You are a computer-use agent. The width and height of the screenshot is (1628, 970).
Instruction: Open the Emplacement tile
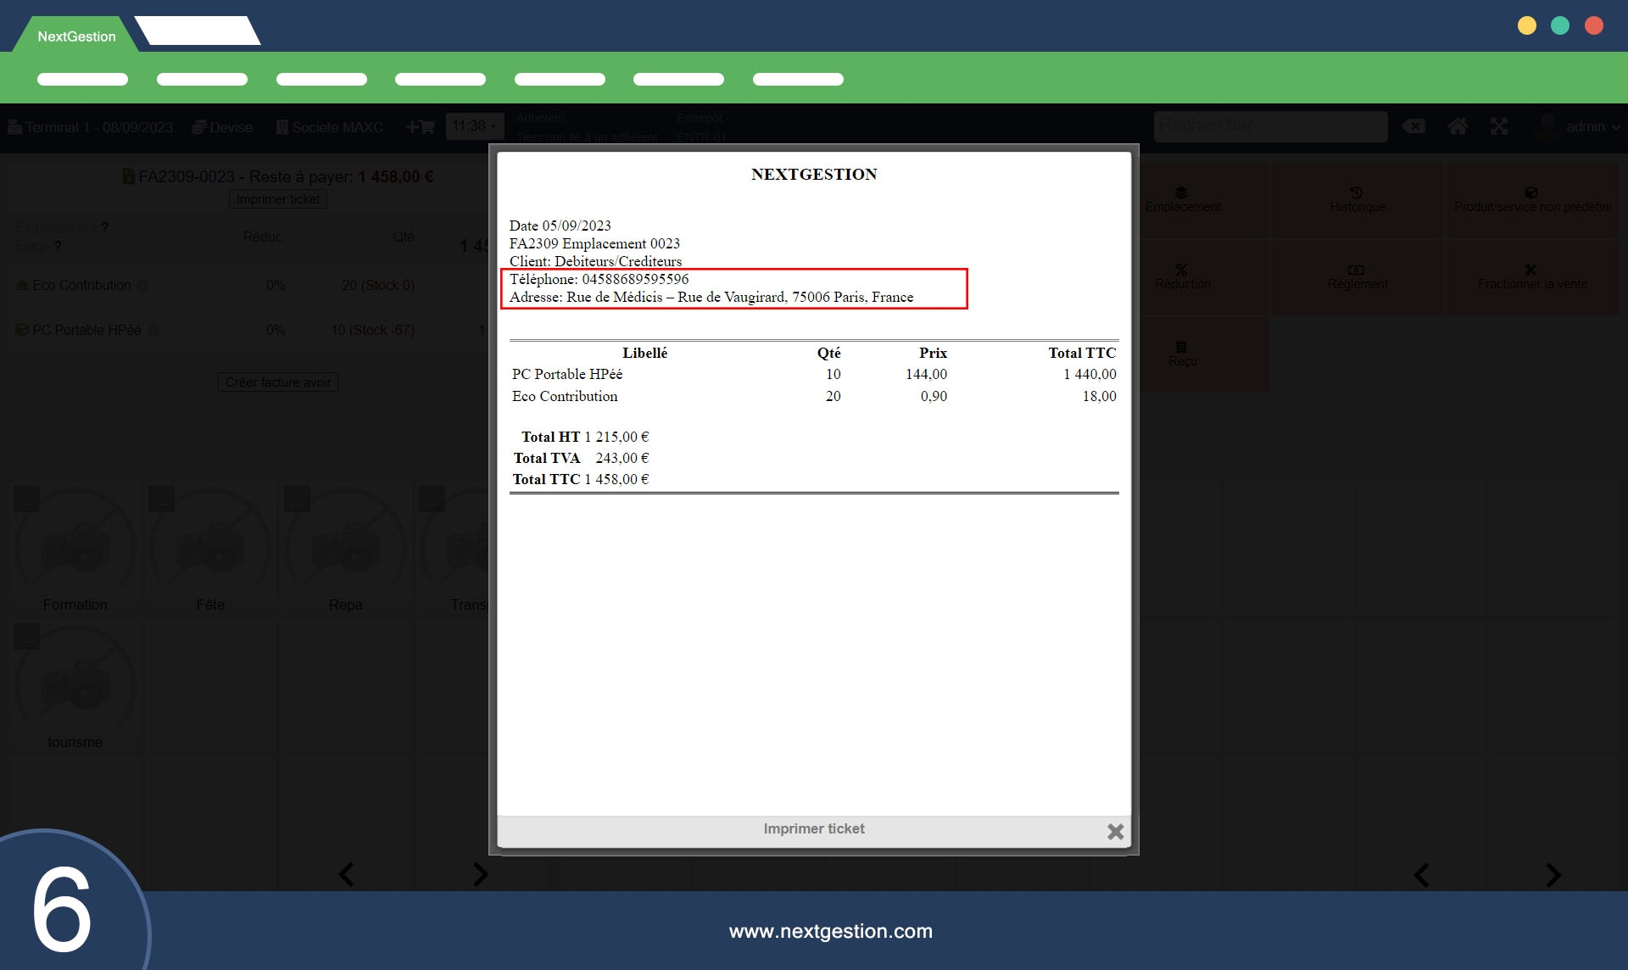(1182, 200)
